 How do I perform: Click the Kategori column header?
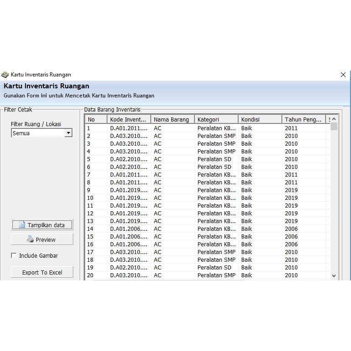[x=216, y=119]
